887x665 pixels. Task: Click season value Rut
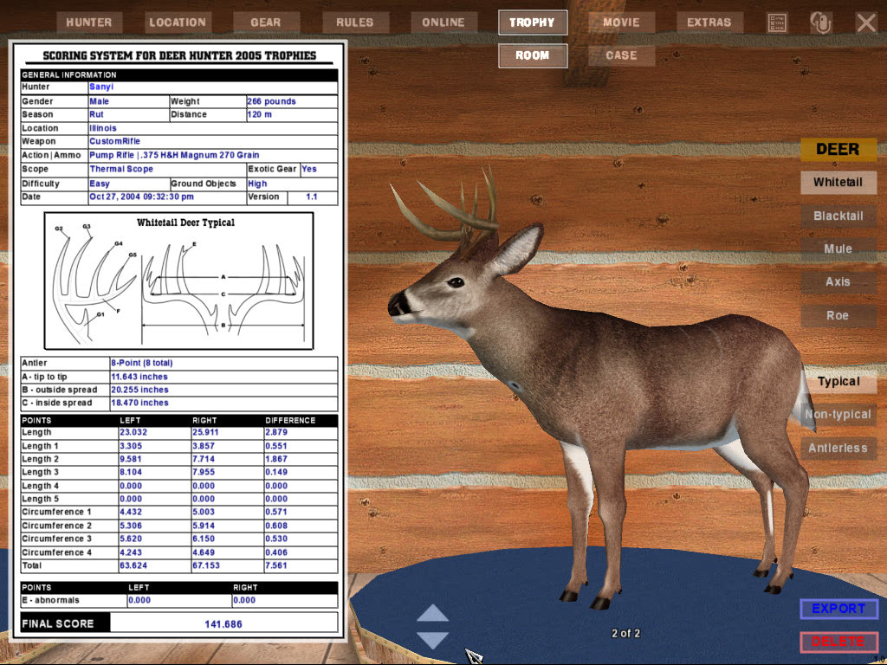97,115
